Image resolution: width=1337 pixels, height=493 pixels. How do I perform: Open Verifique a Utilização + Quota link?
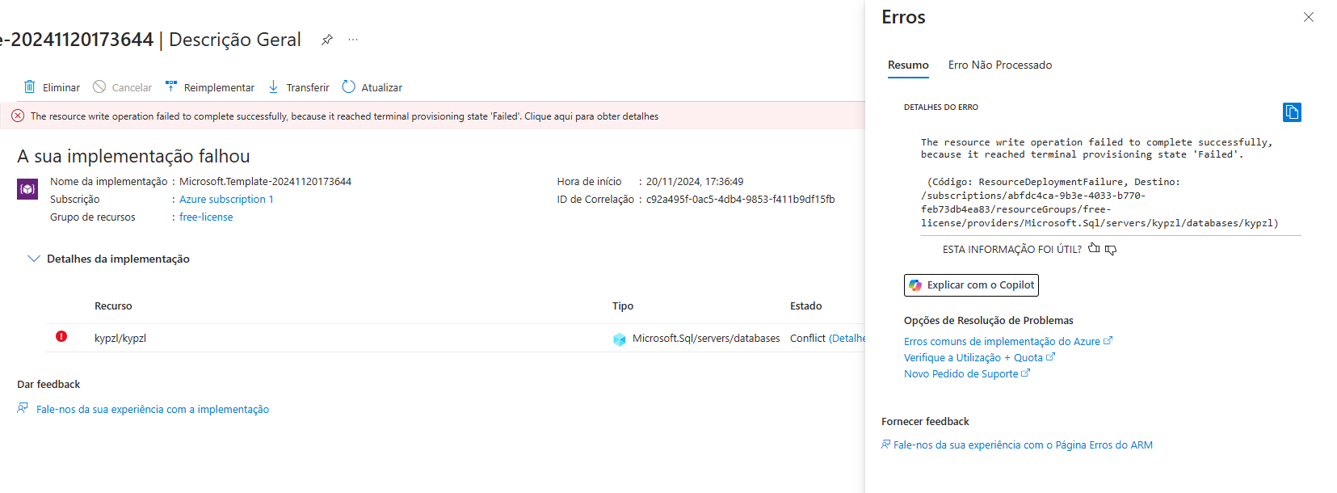pyautogui.click(x=979, y=358)
